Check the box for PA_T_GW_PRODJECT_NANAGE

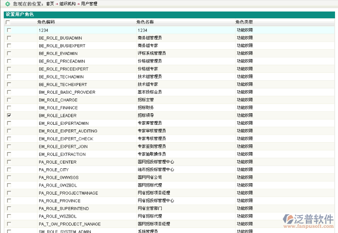point(9,224)
